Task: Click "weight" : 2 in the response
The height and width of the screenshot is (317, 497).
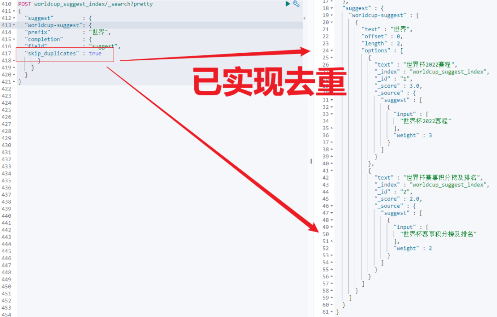Action: point(413,249)
